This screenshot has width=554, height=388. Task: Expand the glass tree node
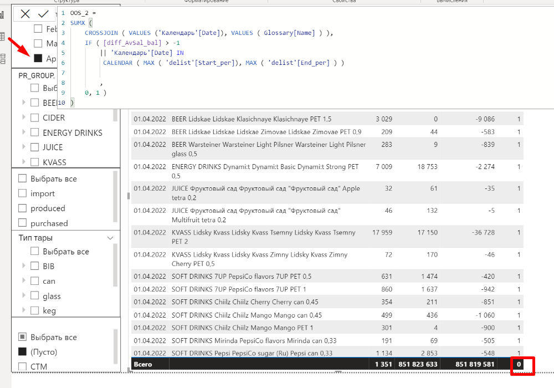click(24, 295)
